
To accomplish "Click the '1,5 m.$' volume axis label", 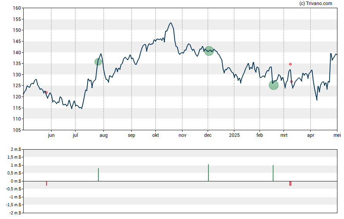I will 14,157.
